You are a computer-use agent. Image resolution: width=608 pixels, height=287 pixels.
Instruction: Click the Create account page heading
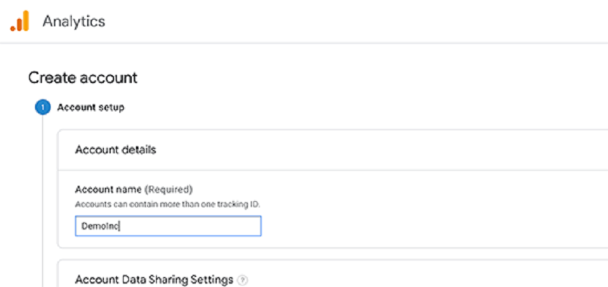(x=82, y=78)
